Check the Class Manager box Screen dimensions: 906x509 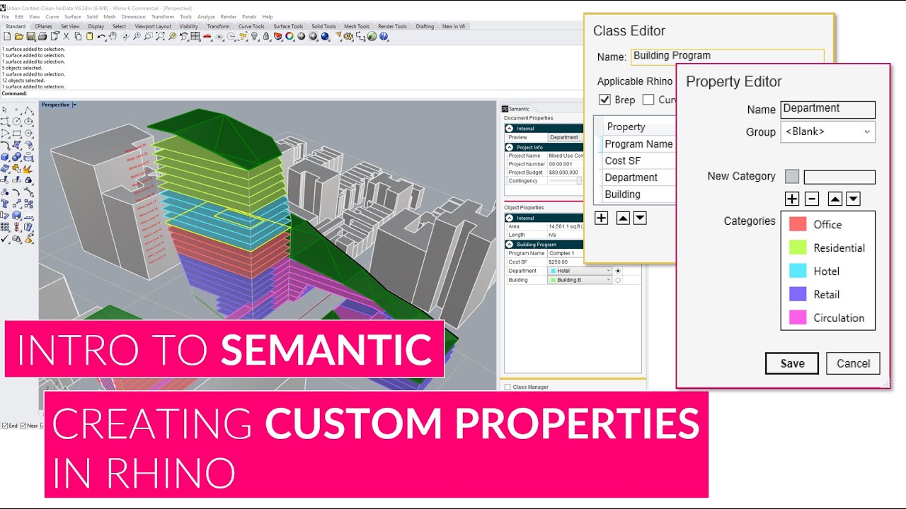tap(508, 387)
